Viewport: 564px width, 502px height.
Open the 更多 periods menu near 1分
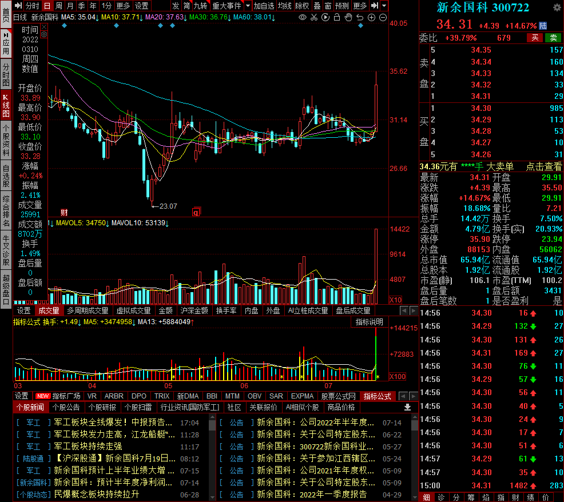[123, 6]
